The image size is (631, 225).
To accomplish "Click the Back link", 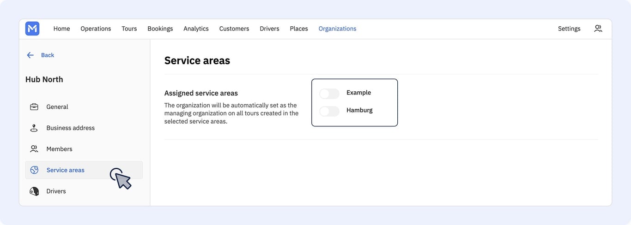I will point(48,55).
